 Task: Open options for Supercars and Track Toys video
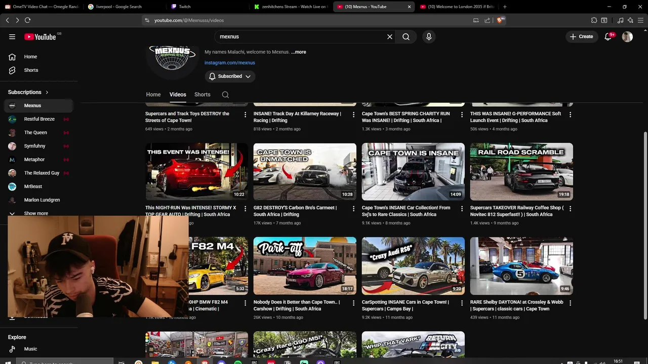245,115
